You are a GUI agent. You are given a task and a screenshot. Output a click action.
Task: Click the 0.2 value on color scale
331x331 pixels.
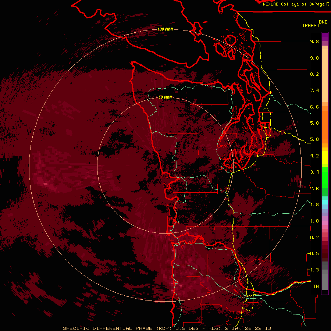[314, 238]
